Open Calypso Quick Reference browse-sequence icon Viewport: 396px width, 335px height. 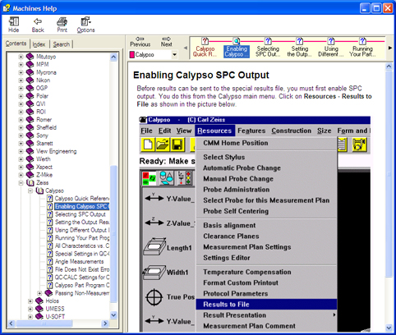click(x=205, y=41)
